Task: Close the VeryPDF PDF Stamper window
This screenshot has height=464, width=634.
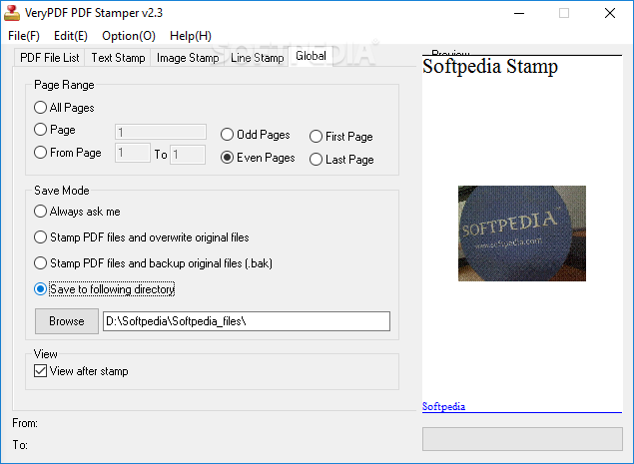Action: pyautogui.click(x=610, y=13)
